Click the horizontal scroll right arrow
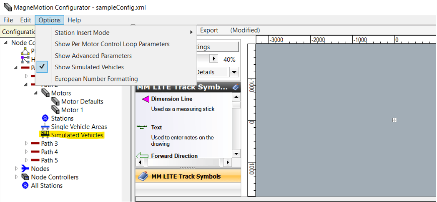Screen dimensions: 437x202 [228, 162]
